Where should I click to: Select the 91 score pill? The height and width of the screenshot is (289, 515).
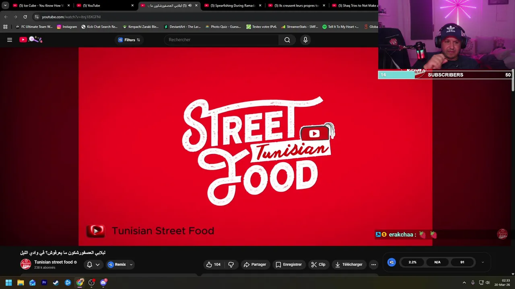click(462, 262)
